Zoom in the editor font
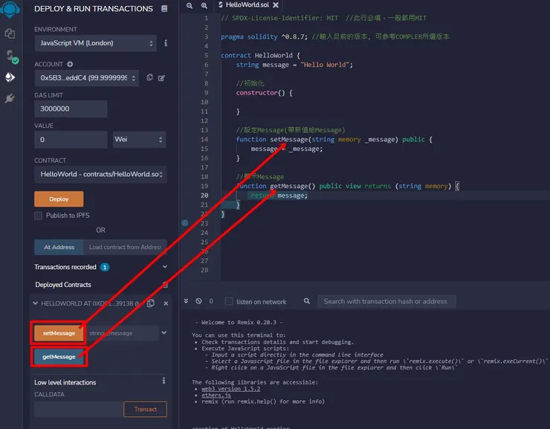The width and height of the screenshot is (550, 429). 204,5
